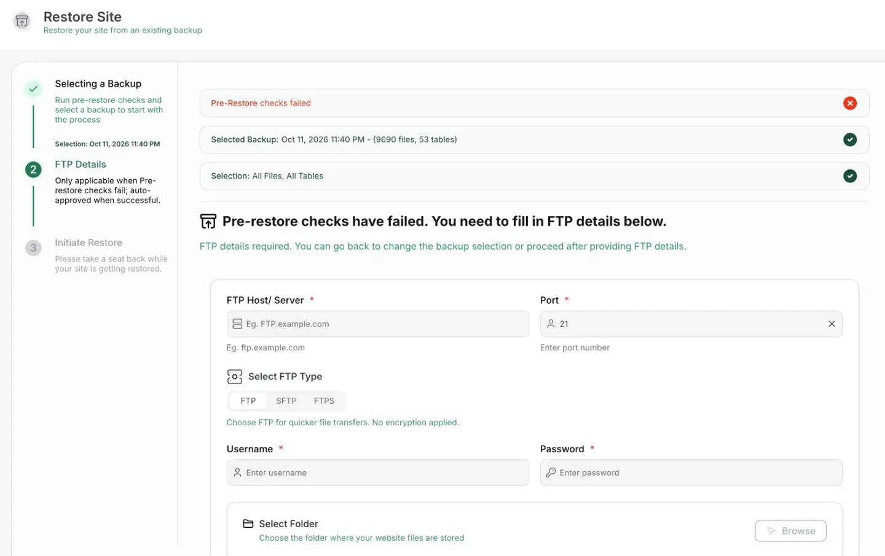Switch FTP type to SFTP
The height and width of the screenshot is (556, 885).
pos(286,401)
